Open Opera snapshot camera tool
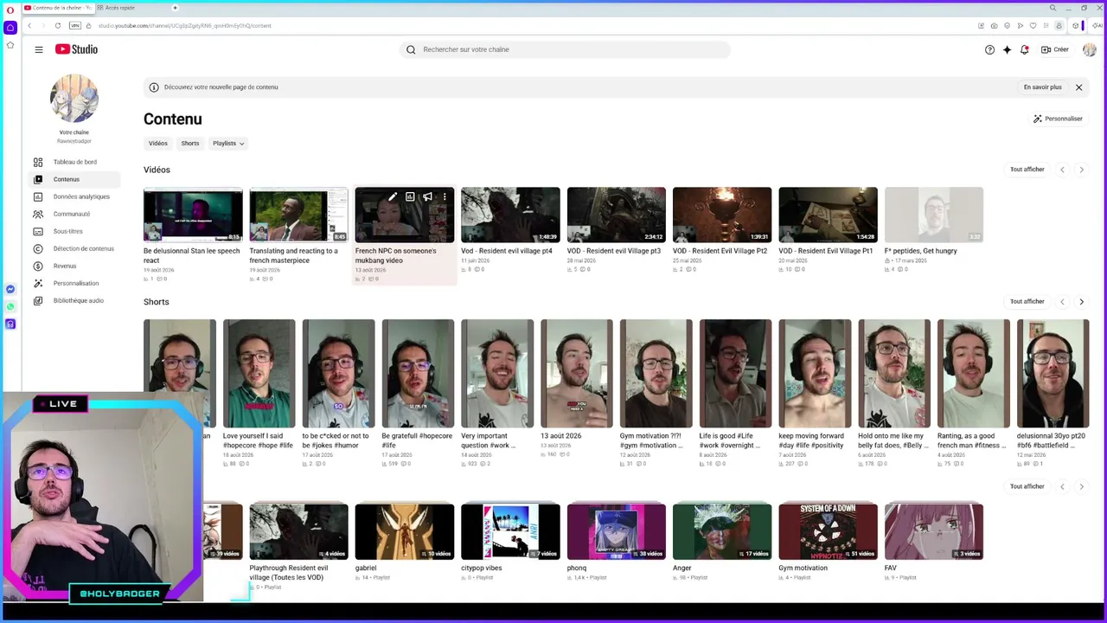1107x623 pixels. click(994, 26)
